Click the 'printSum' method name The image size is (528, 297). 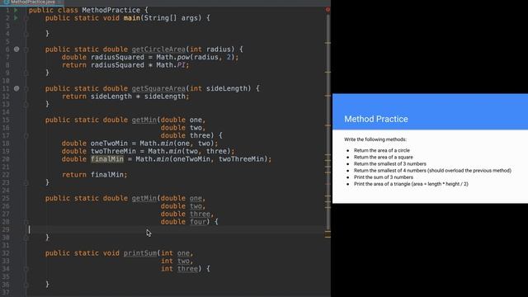(140, 253)
